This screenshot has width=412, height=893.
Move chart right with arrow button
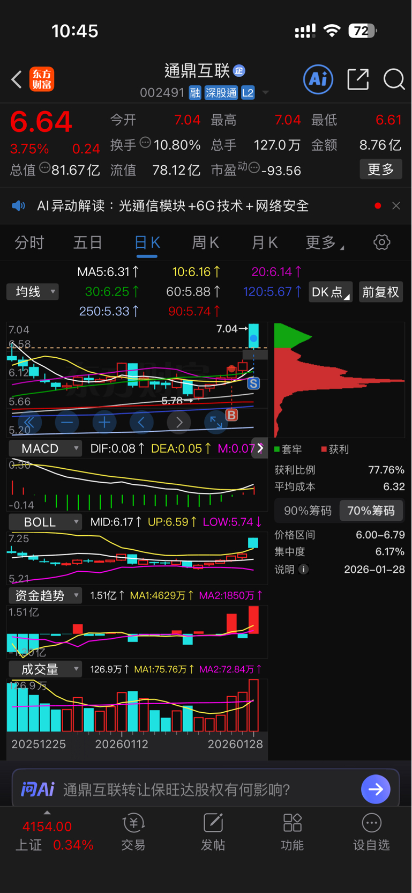(x=179, y=423)
